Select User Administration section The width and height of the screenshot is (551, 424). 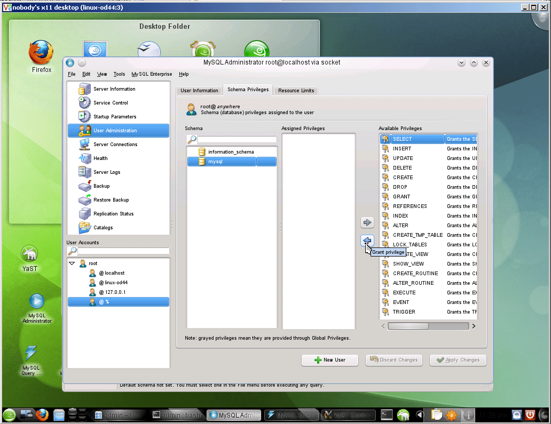point(119,131)
